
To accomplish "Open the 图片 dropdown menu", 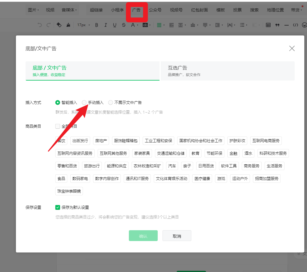I will pyautogui.click(x=33, y=10).
